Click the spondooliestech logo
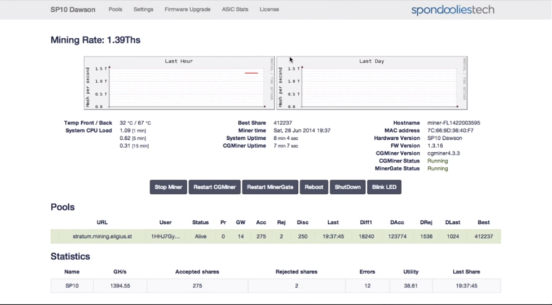Screen dimensions: 552x305 [x=453, y=10]
